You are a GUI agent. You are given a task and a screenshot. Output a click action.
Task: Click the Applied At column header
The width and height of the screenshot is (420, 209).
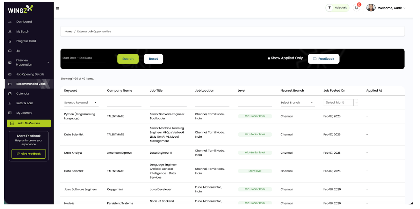374,91
